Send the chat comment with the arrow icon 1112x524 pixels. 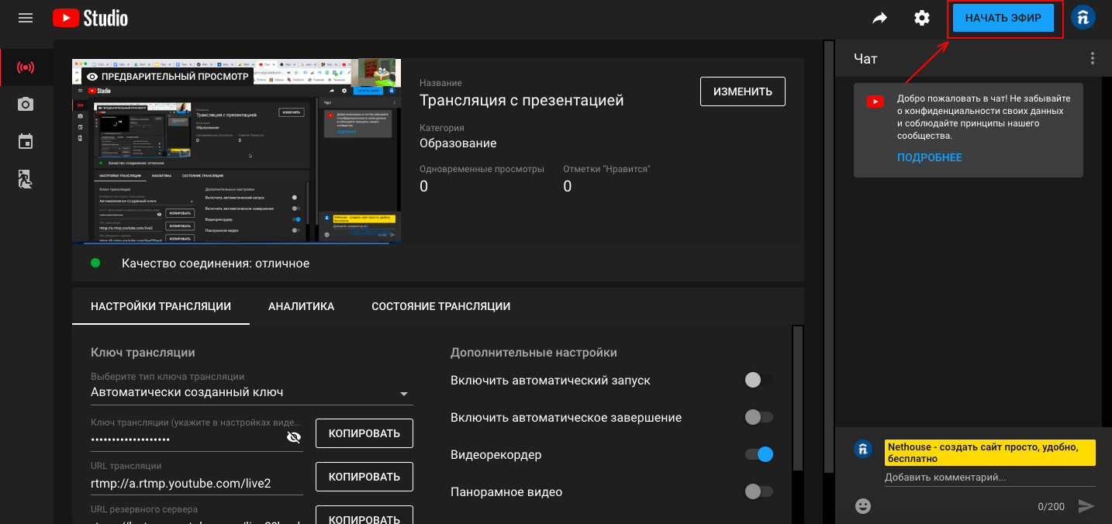coord(1085,506)
